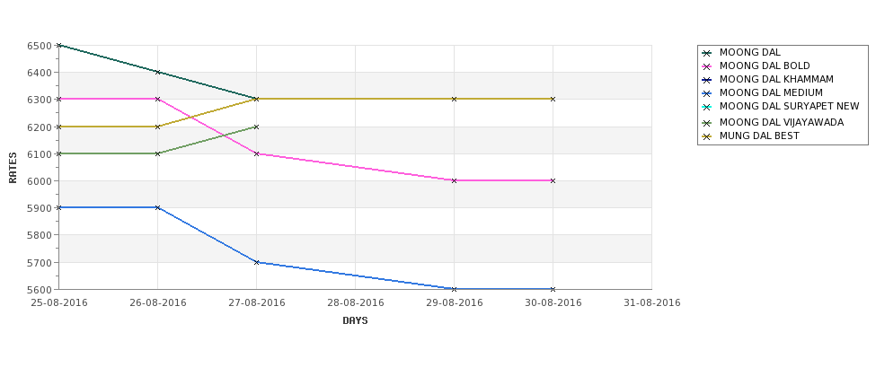Click the 31-08-2016 x-axis date label
The height and width of the screenshot is (385, 876).
652,303
